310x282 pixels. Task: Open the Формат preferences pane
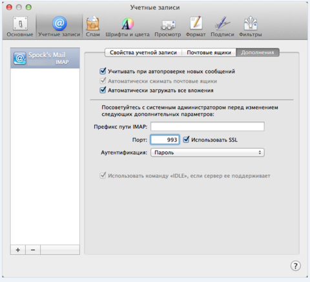pos(196,27)
